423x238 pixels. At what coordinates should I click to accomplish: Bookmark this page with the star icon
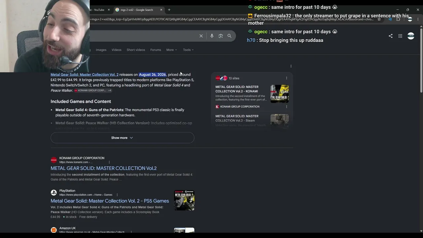(x=379, y=19)
